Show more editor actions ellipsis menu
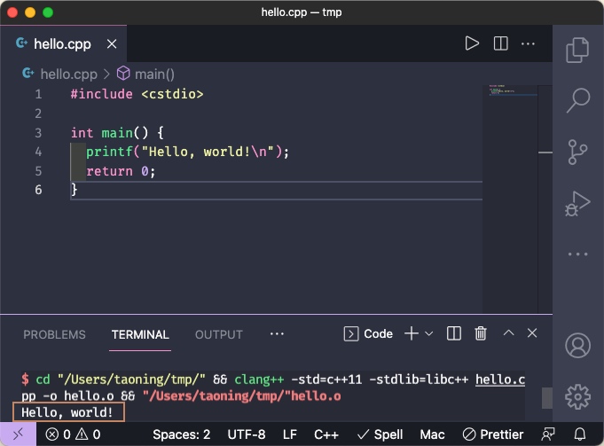This screenshot has height=446, width=604. click(x=529, y=43)
